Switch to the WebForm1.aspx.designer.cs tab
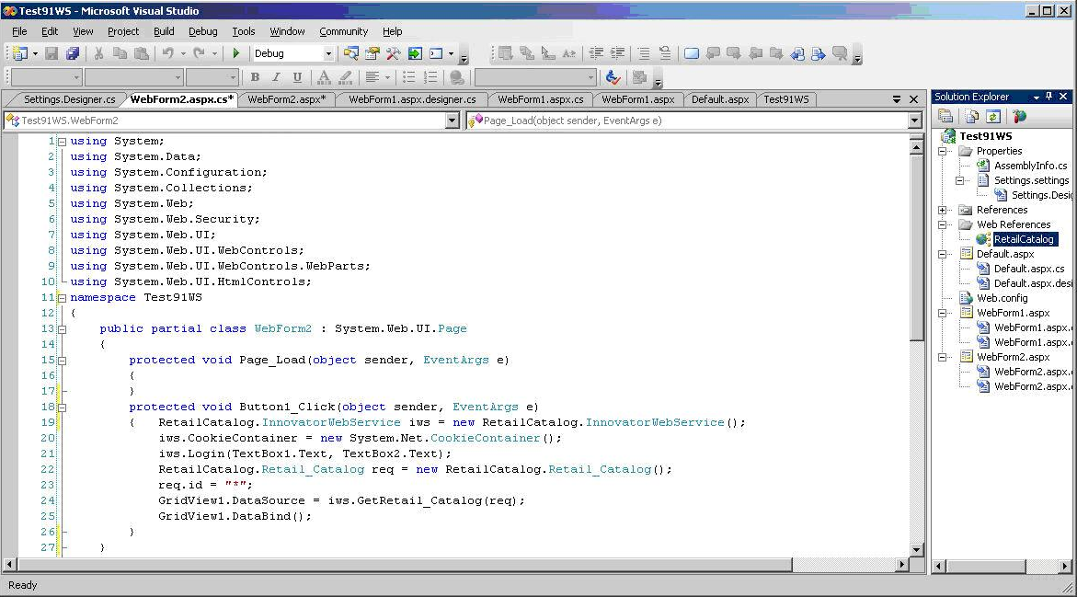 412,99
